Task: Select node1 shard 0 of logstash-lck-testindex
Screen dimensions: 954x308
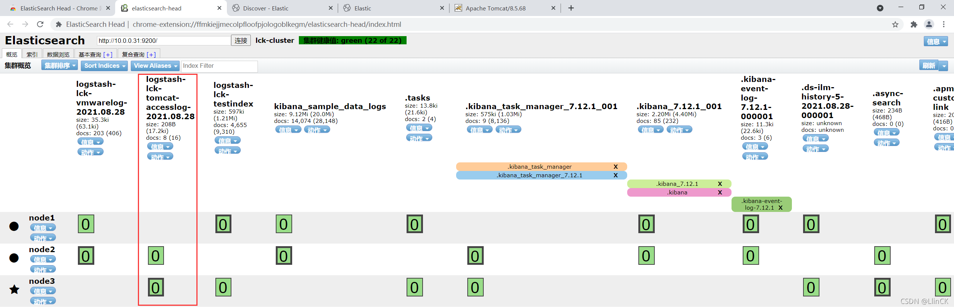Action: (223, 224)
